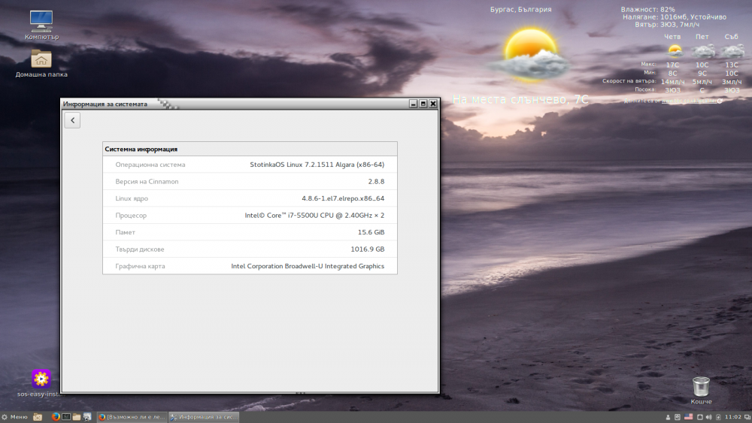This screenshot has width=752, height=423.
Task: Minimize the Информация за системата window
Action: click(x=414, y=104)
